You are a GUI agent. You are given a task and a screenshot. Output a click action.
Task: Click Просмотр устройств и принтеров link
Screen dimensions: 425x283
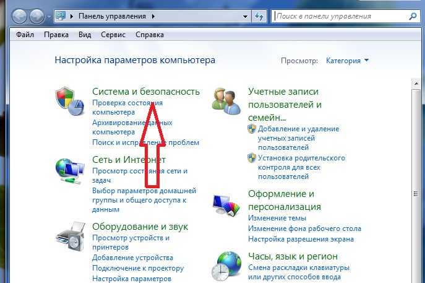131,242
